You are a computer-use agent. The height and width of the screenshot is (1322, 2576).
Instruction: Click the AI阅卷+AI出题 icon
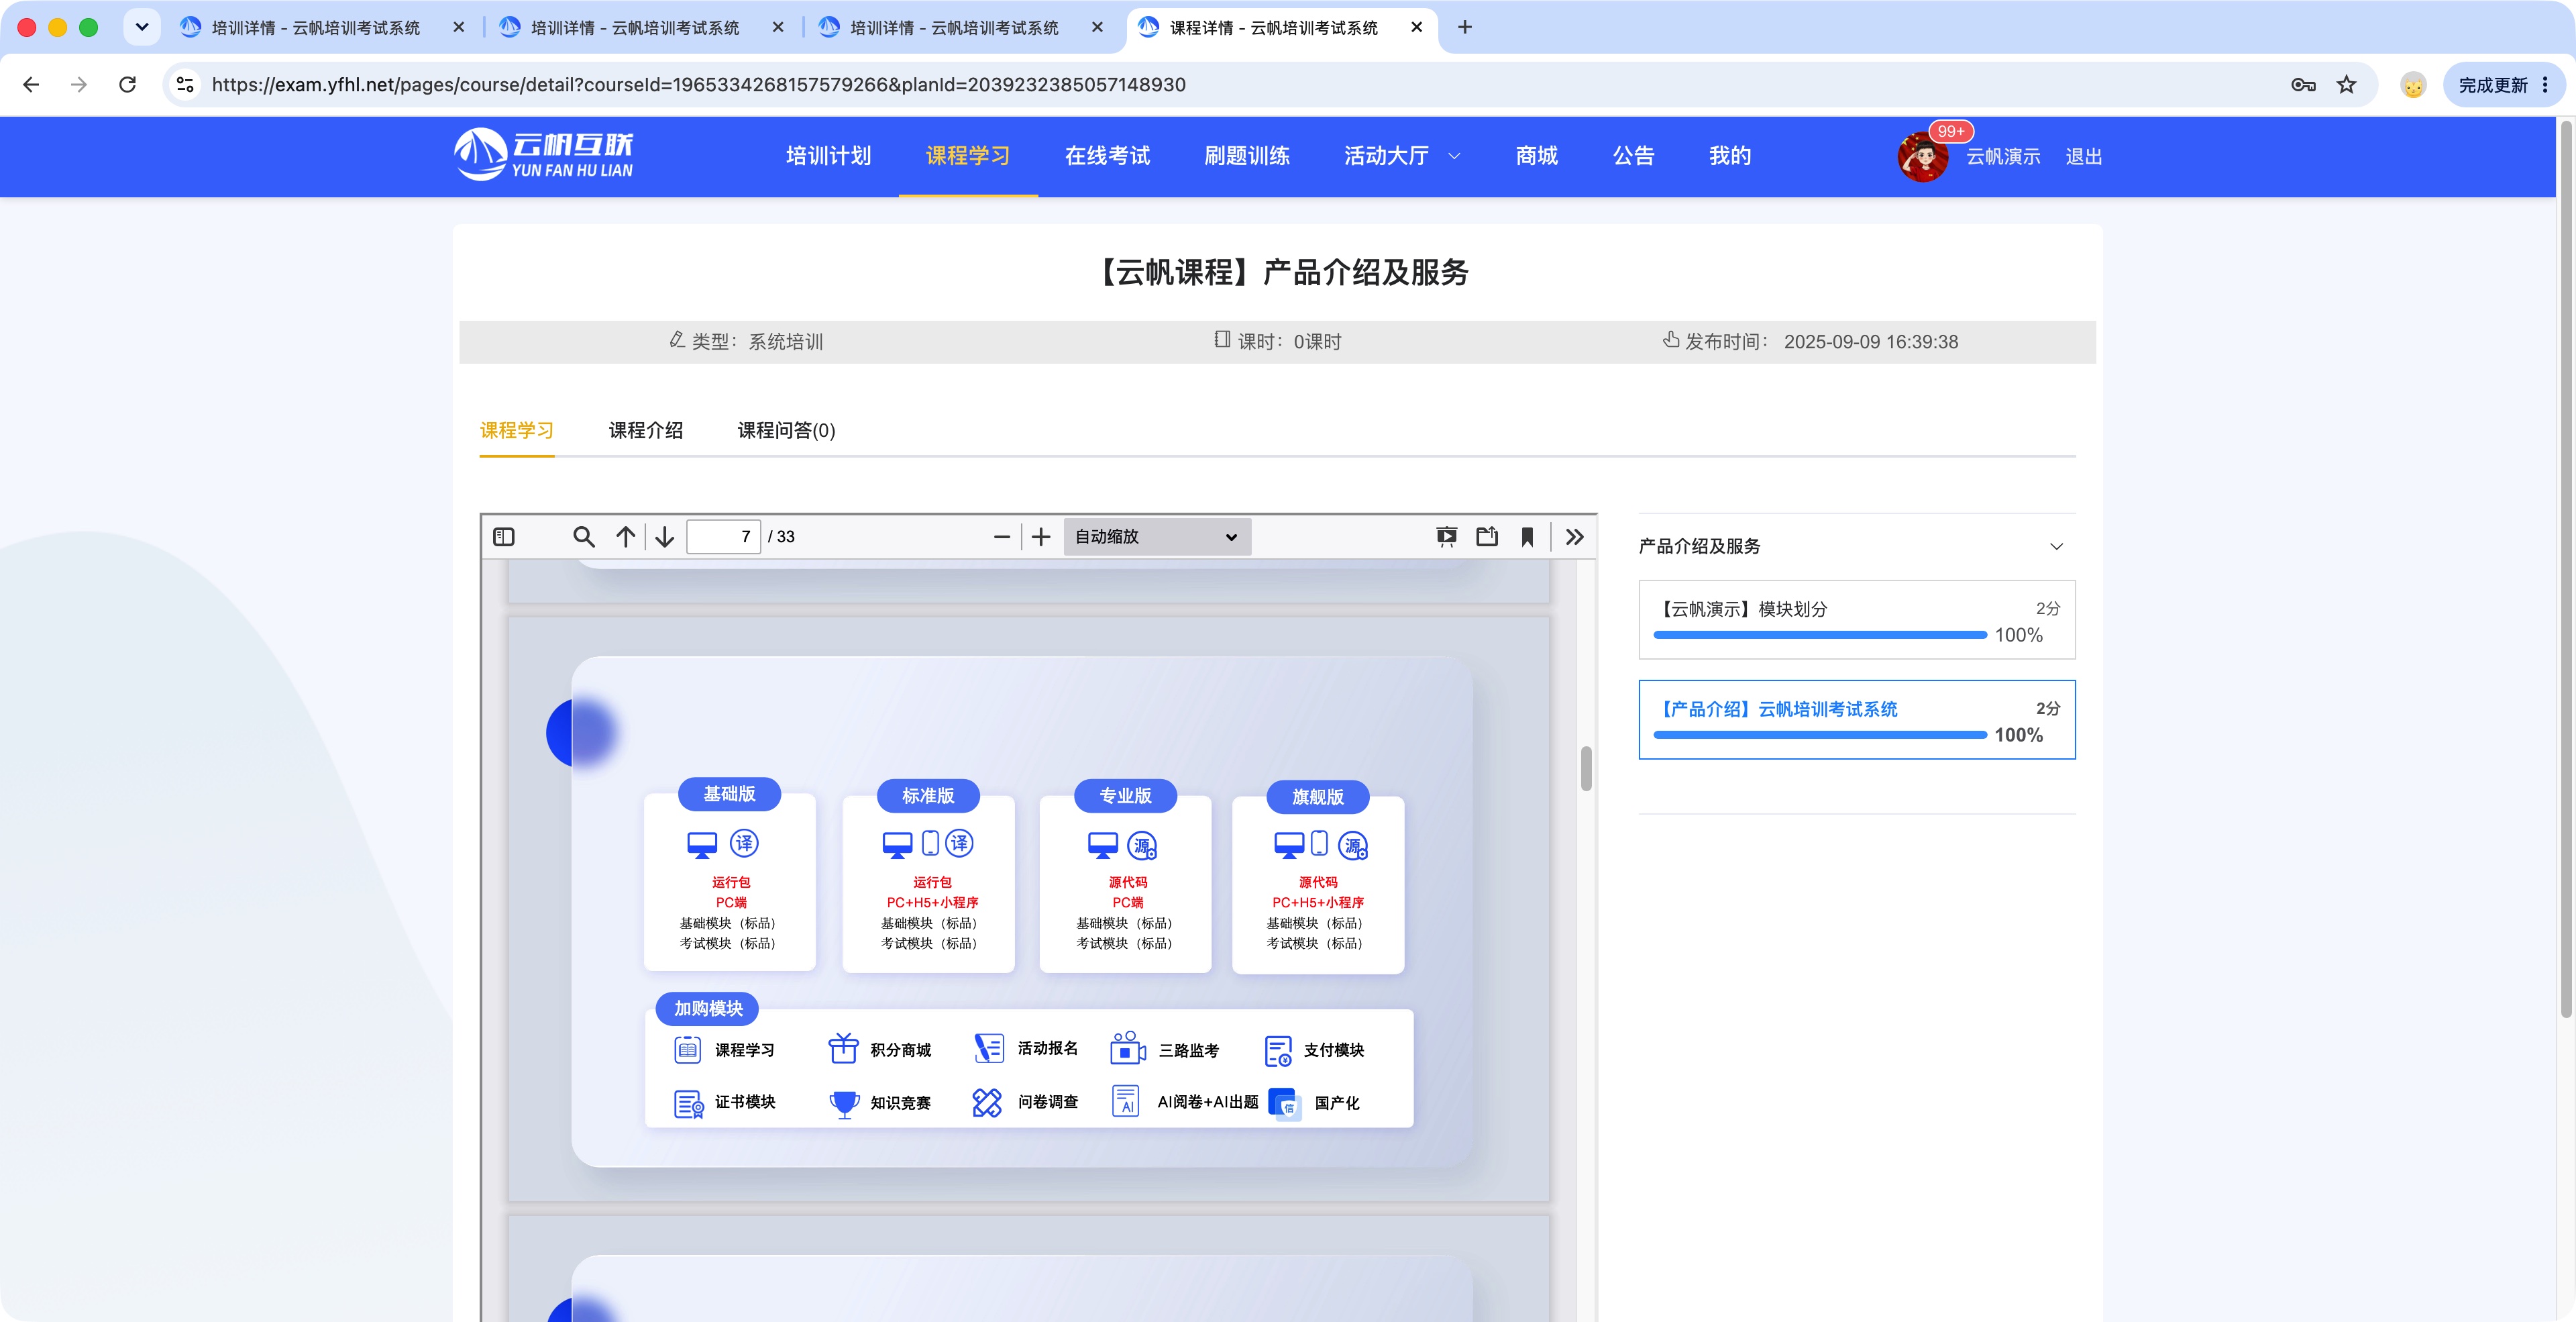pyautogui.click(x=1125, y=1101)
